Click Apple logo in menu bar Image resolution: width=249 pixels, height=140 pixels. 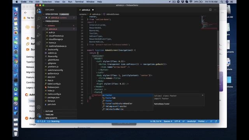coord(17,2)
